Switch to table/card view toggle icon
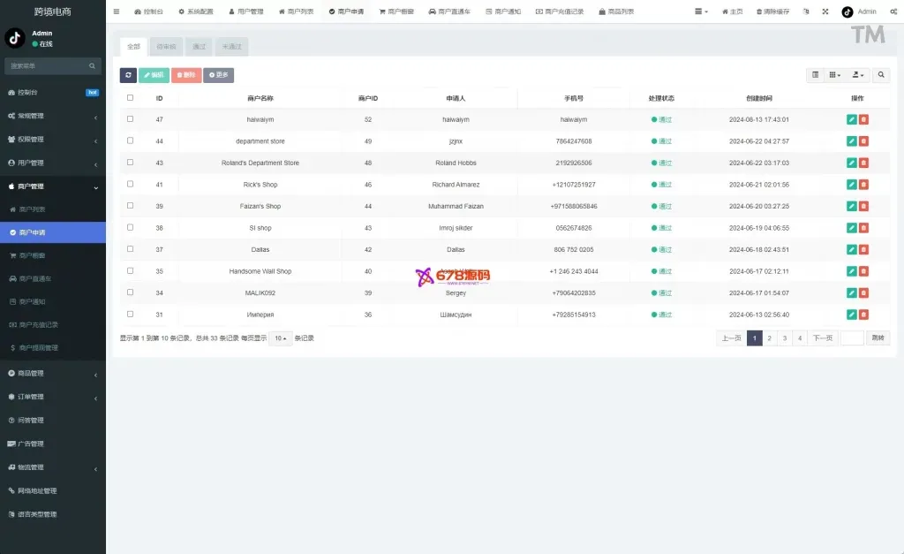Image resolution: width=904 pixels, height=554 pixels. pyautogui.click(x=815, y=76)
